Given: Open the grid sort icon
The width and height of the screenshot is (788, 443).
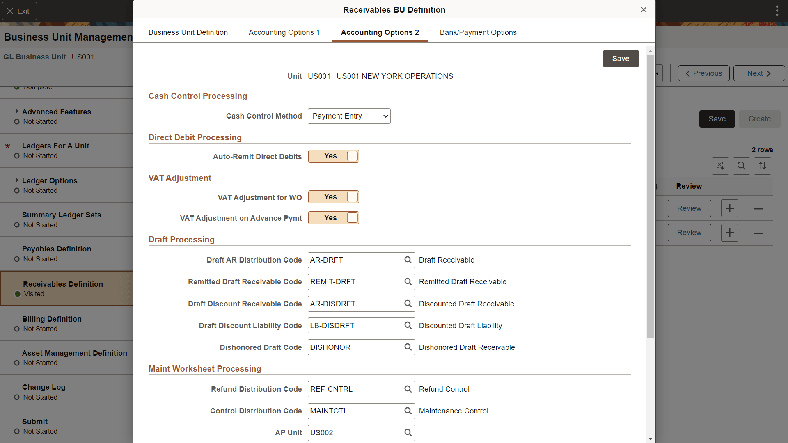Looking at the screenshot, I should tap(762, 166).
